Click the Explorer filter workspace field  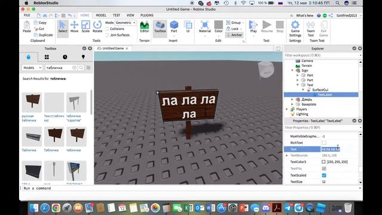coord(321,56)
